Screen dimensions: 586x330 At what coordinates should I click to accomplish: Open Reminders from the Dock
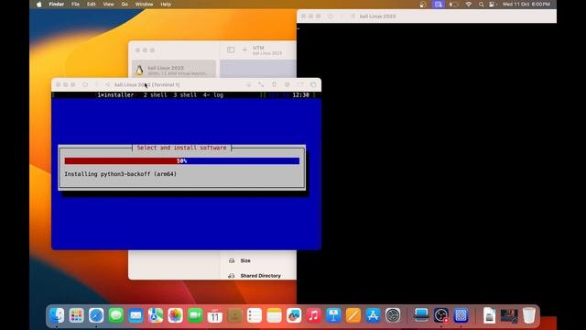(255, 315)
